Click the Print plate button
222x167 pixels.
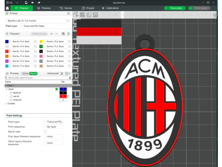pyautogui.click(x=201, y=8)
